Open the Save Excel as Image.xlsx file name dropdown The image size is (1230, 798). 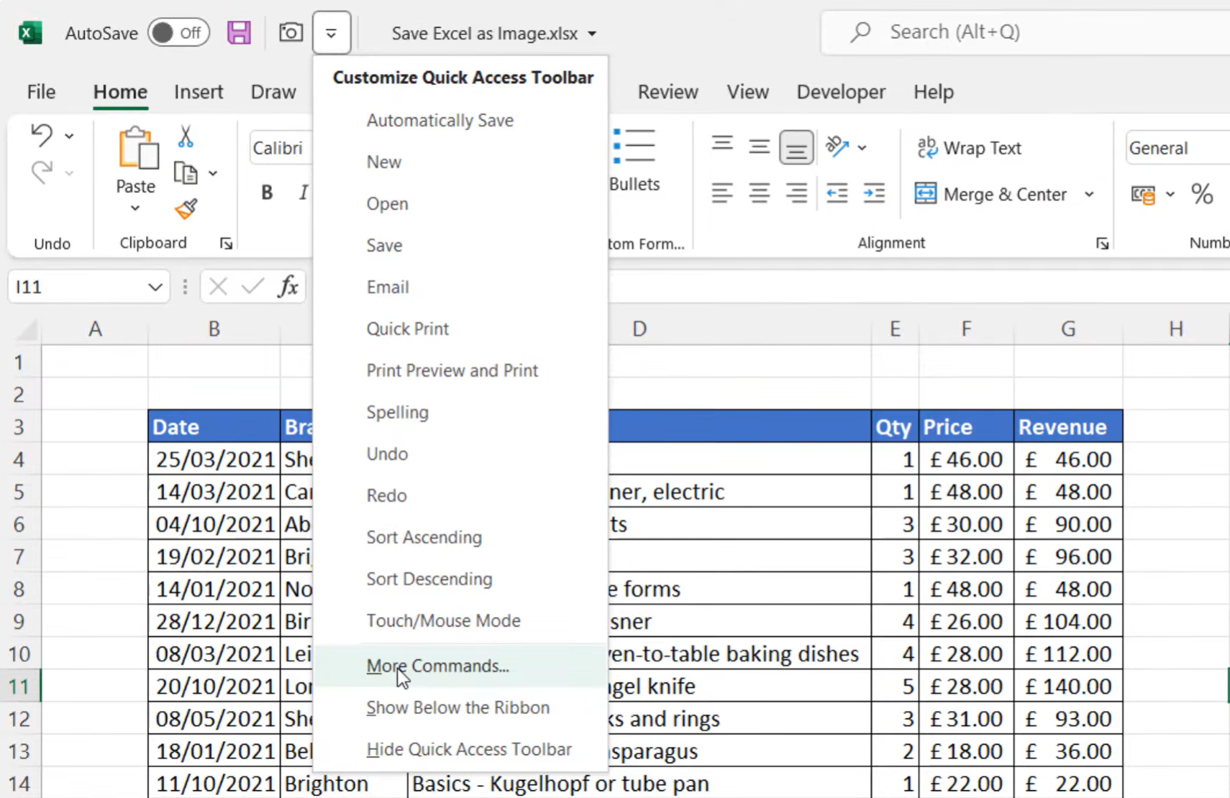click(x=592, y=34)
